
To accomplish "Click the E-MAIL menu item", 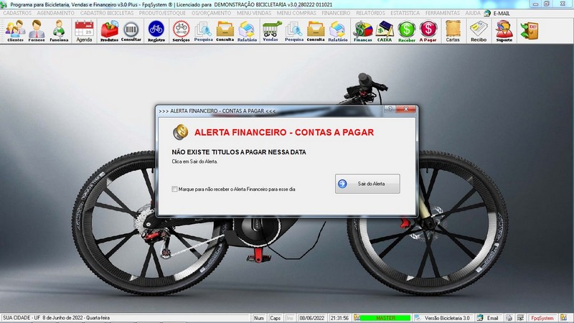I will 497,13.
